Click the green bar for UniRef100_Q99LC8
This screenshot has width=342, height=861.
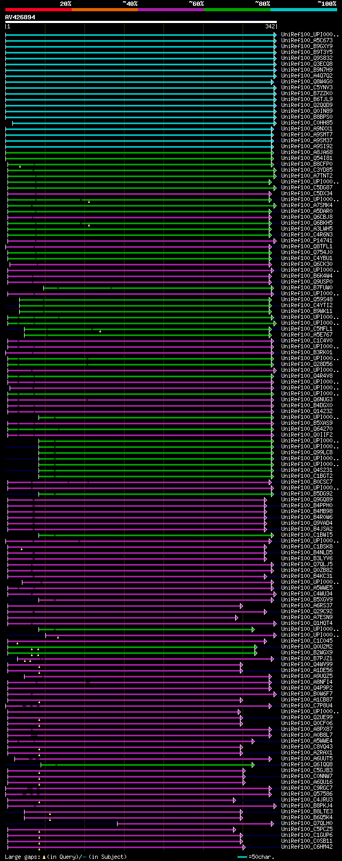(x=156, y=452)
